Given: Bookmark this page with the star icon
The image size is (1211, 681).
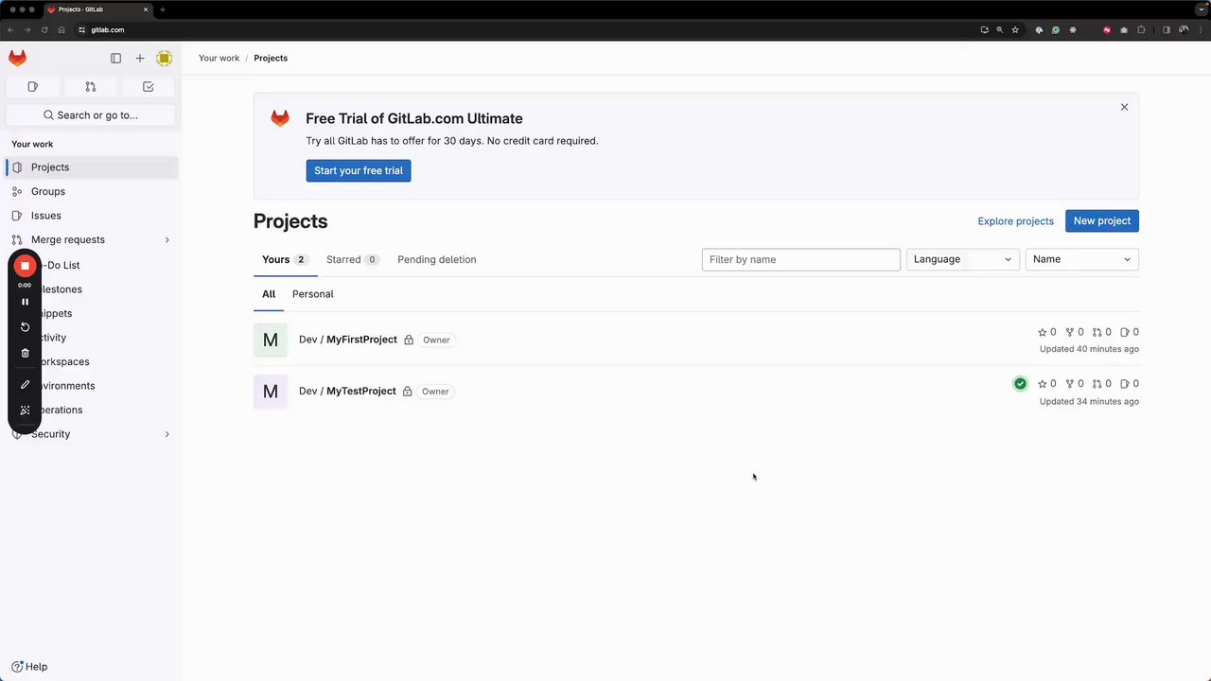Looking at the screenshot, I should pos(1015,30).
